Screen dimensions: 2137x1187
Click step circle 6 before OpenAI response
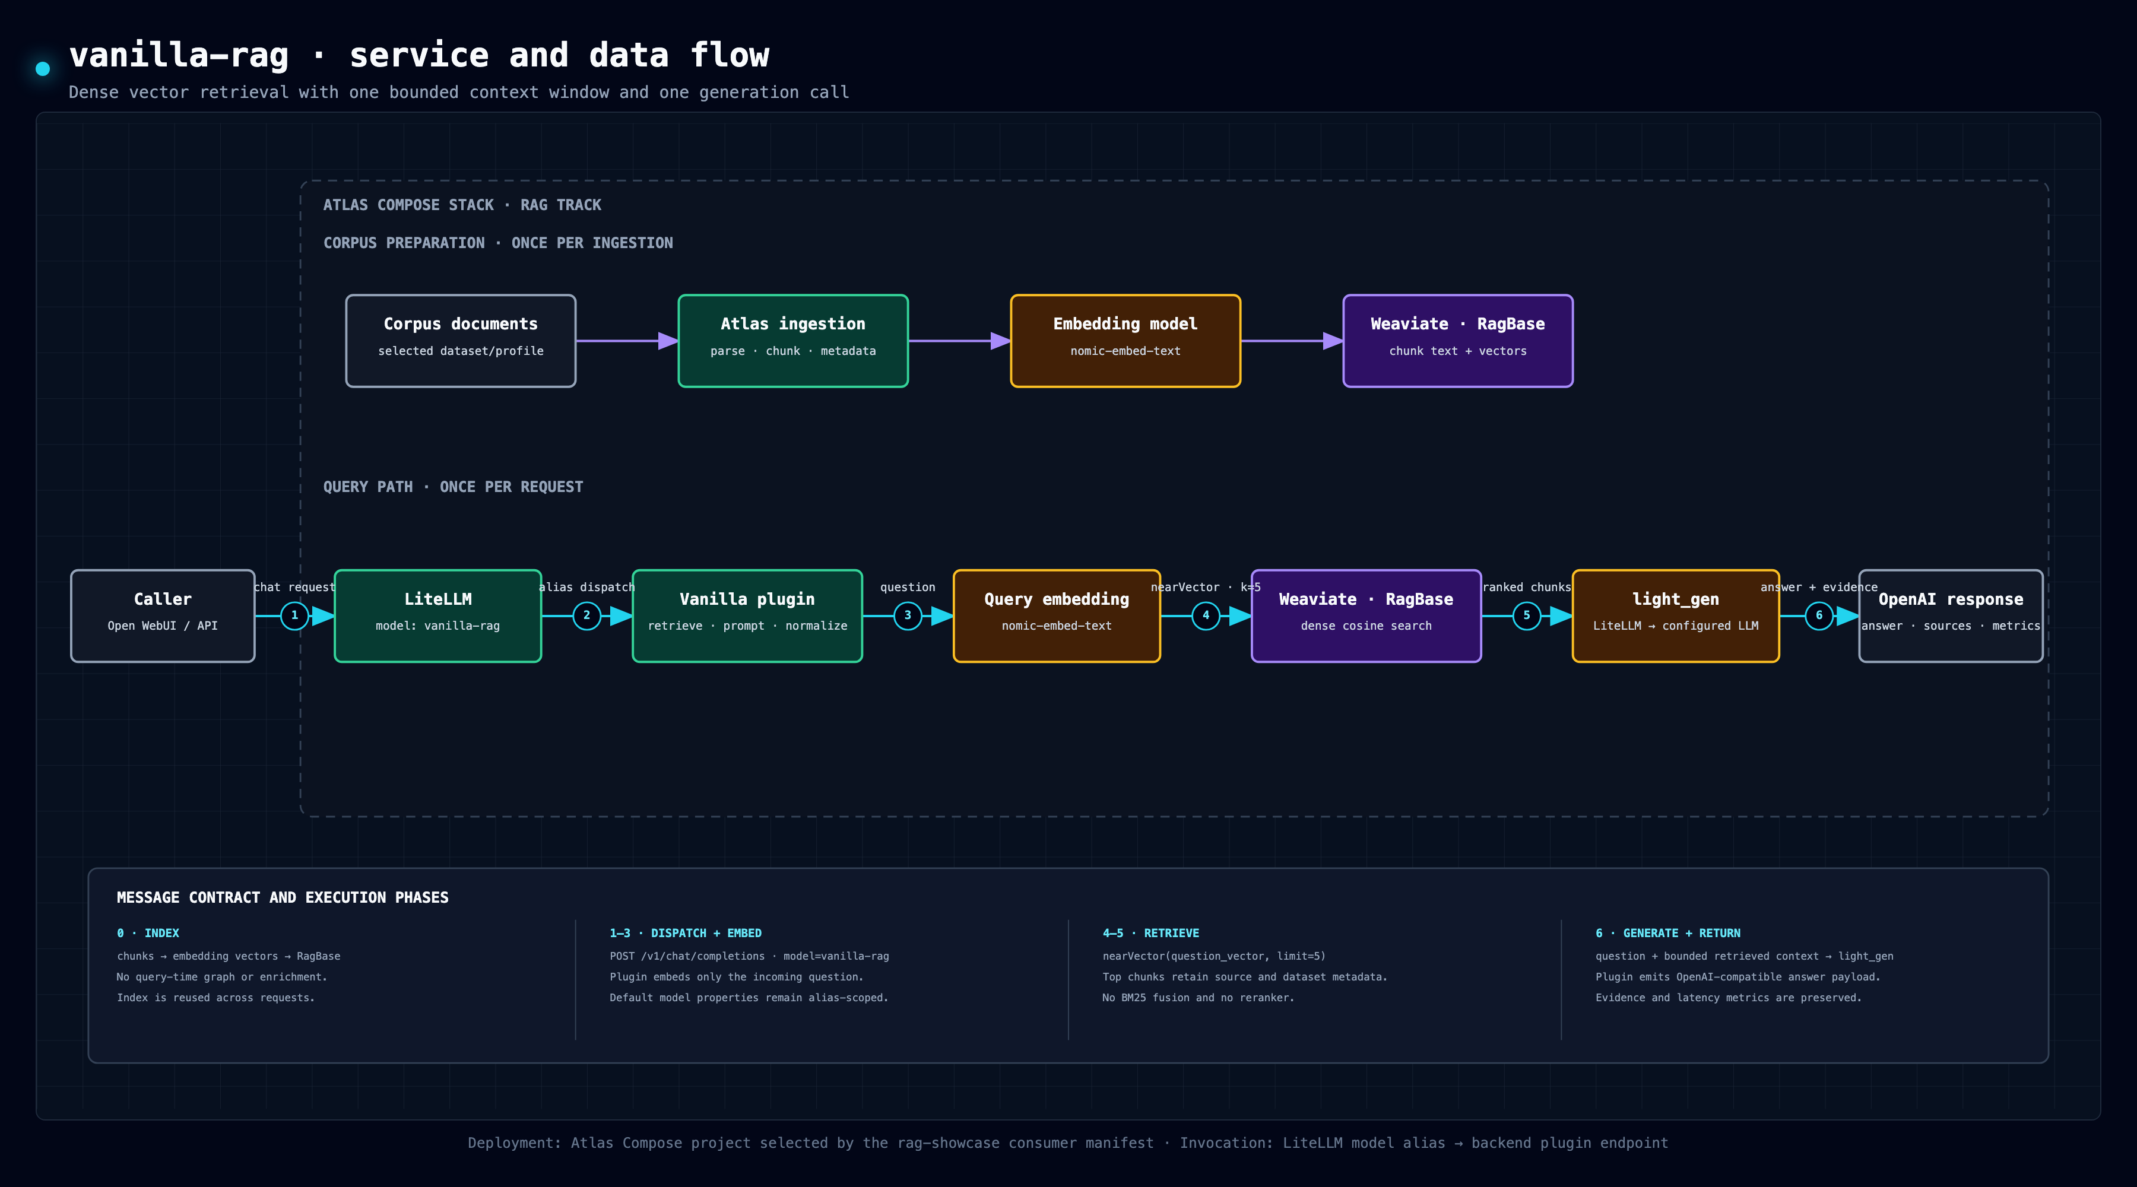tap(1819, 615)
